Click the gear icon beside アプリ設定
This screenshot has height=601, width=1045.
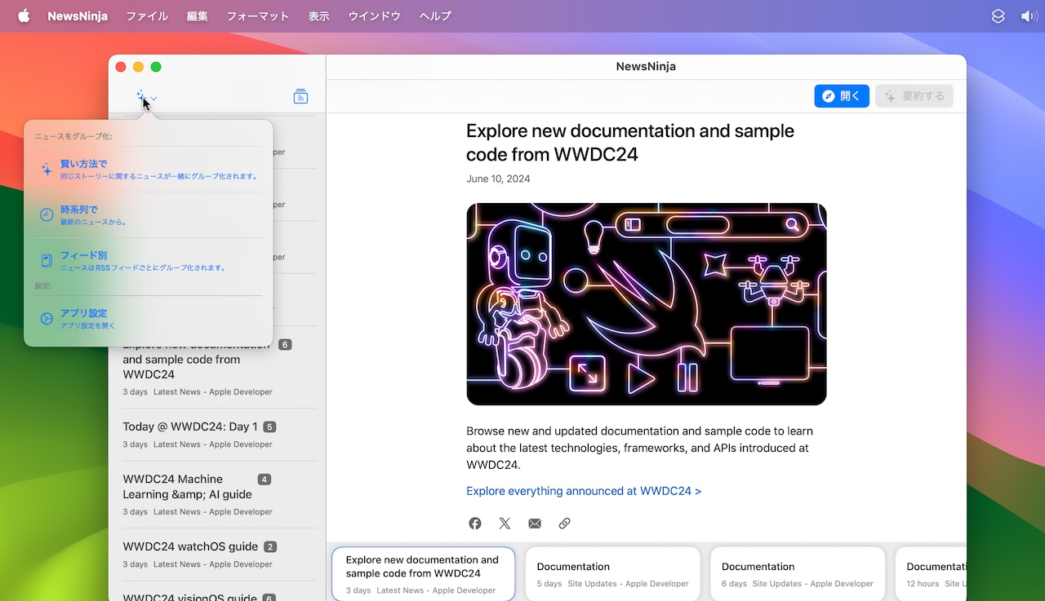click(x=47, y=319)
